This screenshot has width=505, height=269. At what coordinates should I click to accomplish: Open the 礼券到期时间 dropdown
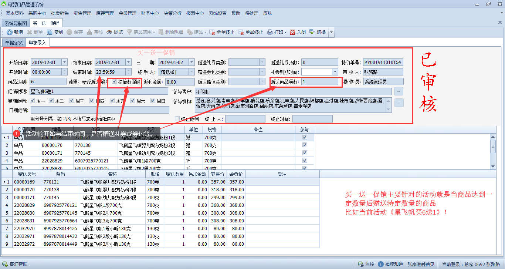pos(335,72)
